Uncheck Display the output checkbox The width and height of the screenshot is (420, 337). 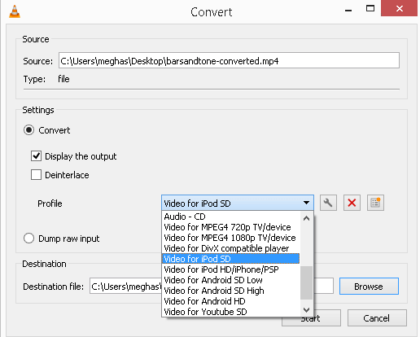point(36,156)
